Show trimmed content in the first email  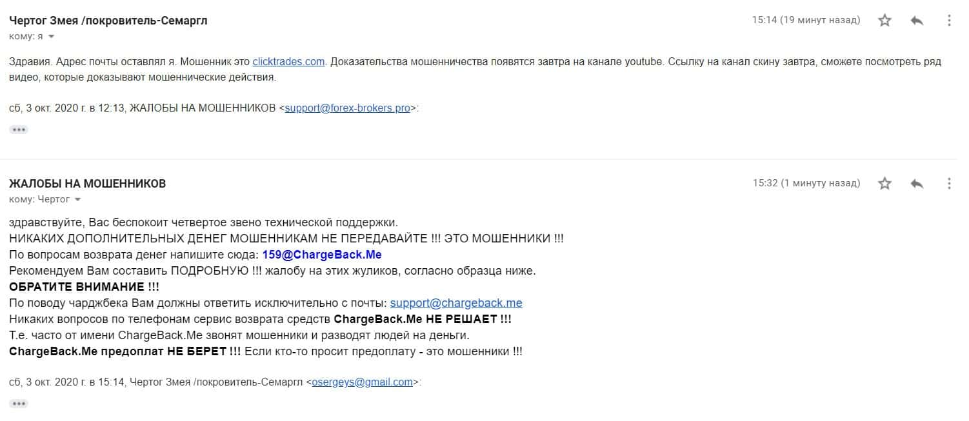point(19,130)
